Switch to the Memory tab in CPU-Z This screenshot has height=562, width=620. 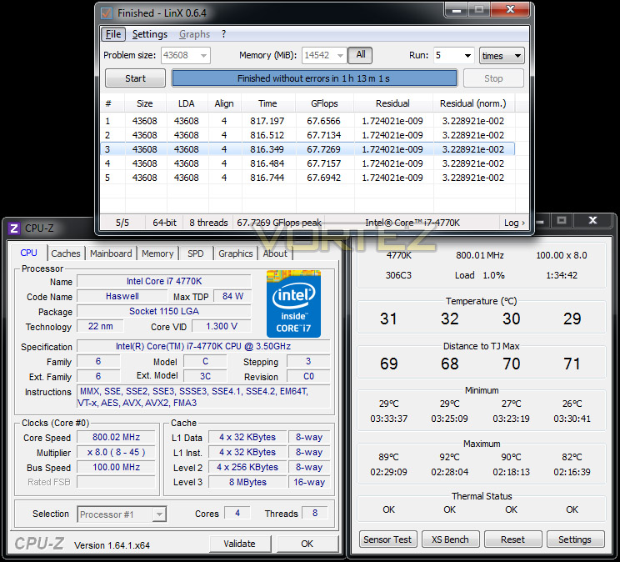(157, 253)
